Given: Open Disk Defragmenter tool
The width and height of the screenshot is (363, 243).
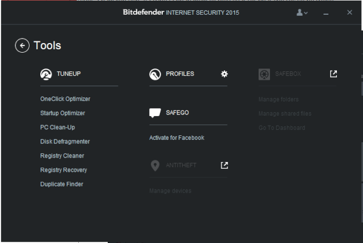Looking at the screenshot, I should click(x=65, y=142).
